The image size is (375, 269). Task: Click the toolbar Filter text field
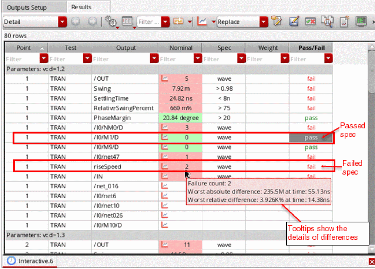[149, 22]
